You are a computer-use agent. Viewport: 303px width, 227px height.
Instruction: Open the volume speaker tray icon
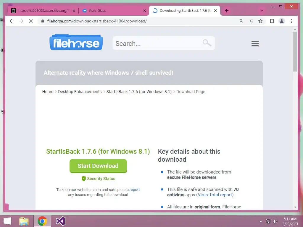coord(275,221)
